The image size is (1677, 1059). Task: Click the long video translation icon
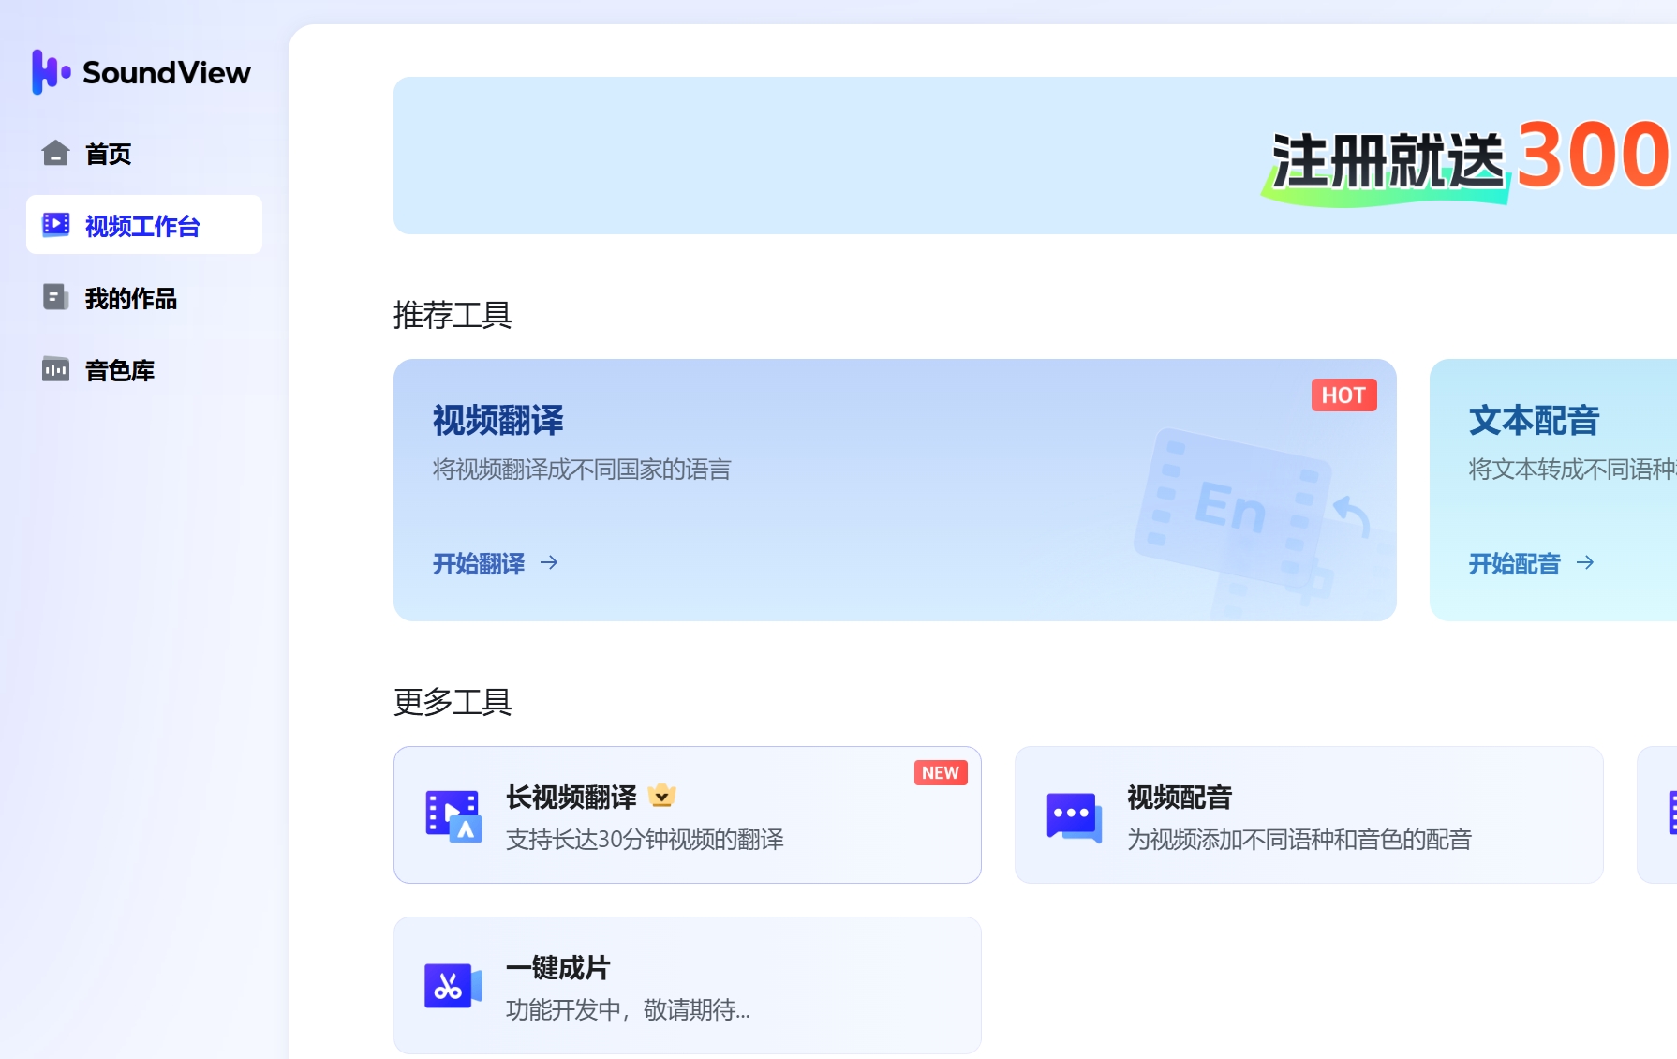point(453,815)
